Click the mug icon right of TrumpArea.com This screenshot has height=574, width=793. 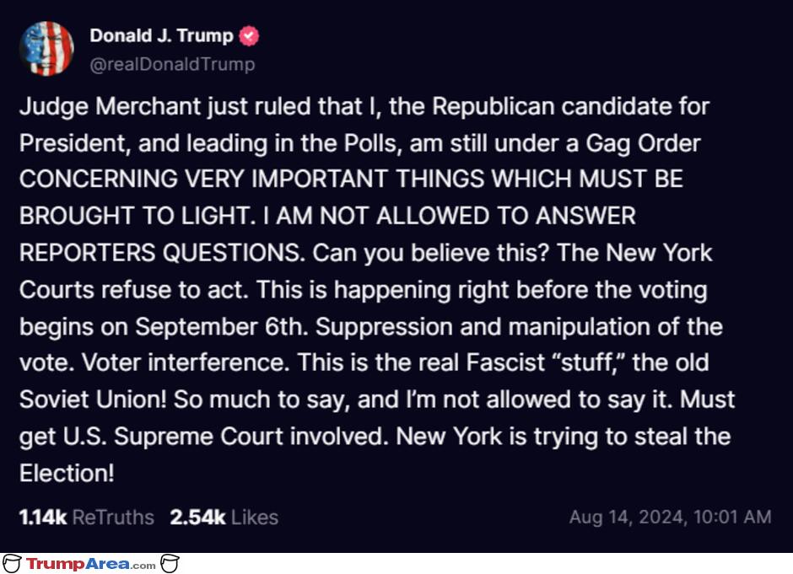click(x=170, y=563)
